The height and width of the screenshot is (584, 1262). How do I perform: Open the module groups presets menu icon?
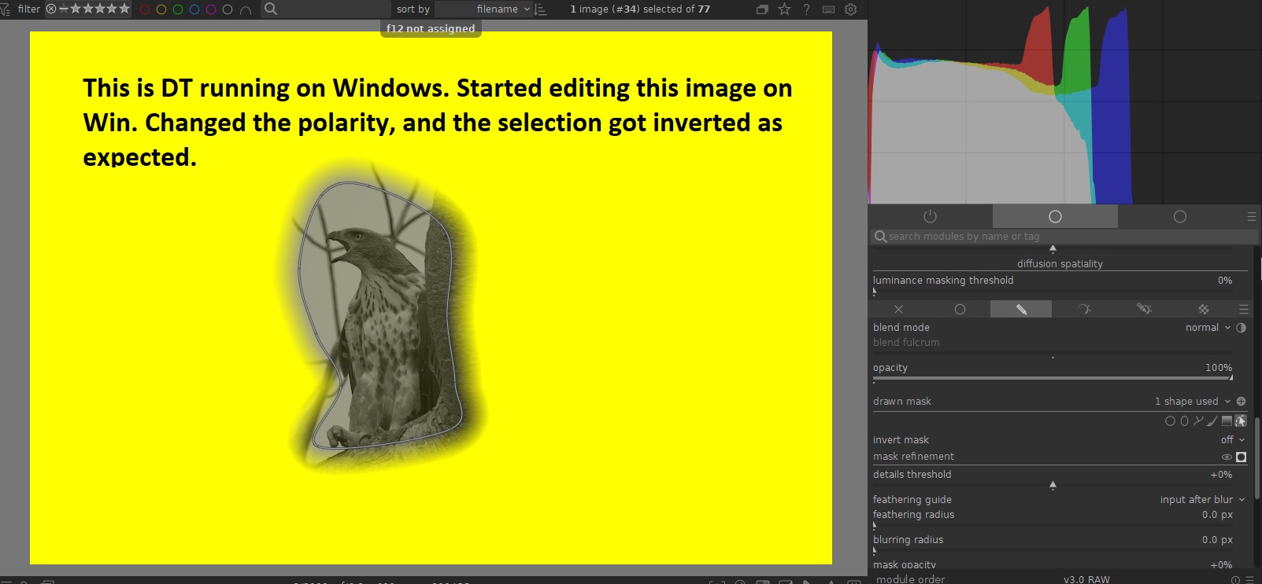coord(1252,217)
